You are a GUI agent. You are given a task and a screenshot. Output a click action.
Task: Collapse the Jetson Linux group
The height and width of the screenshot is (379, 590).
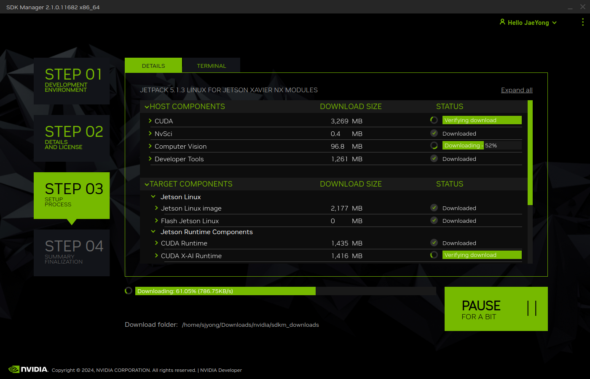coord(153,197)
